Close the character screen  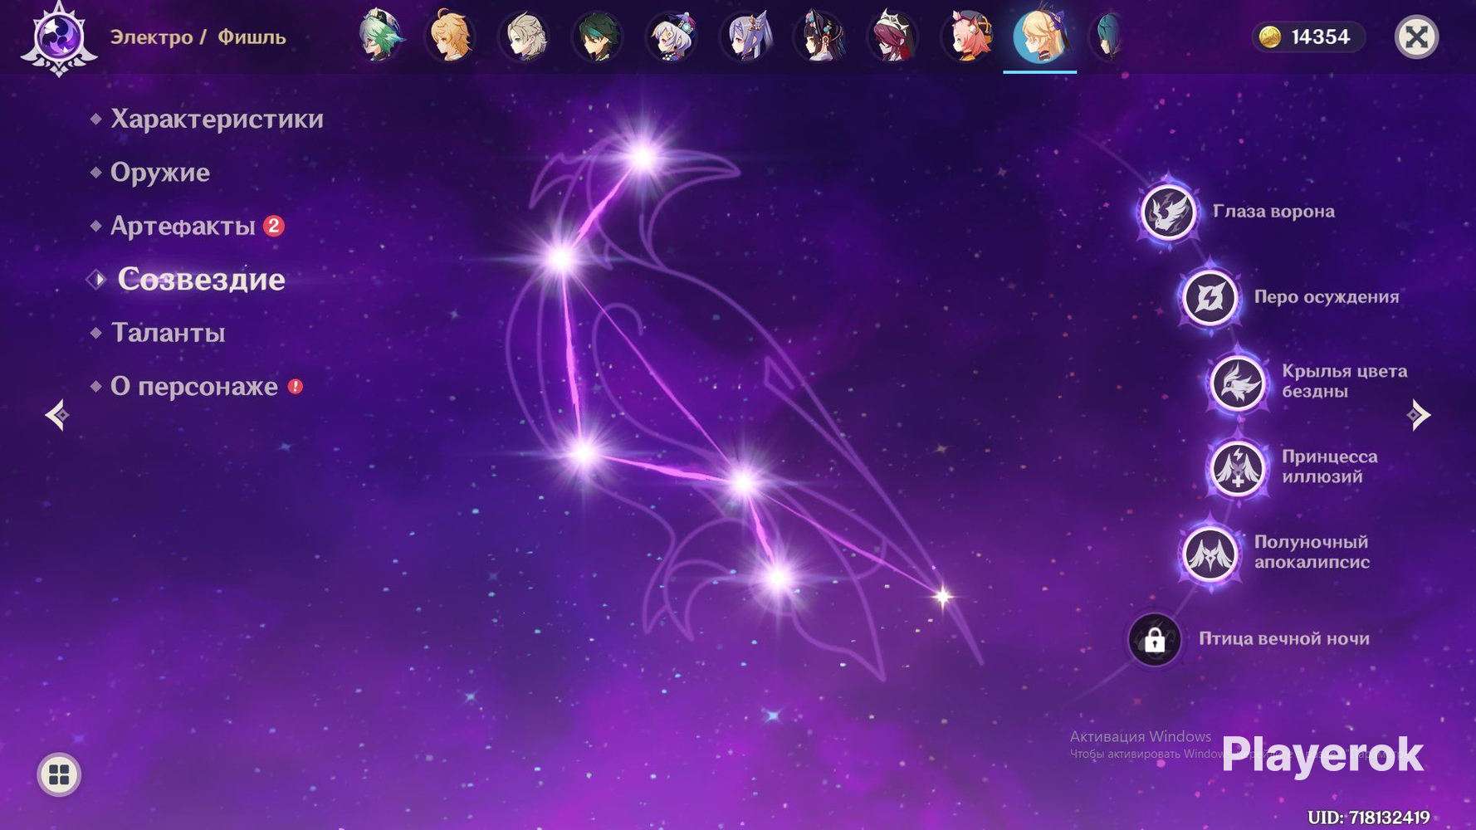tap(1416, 37)
